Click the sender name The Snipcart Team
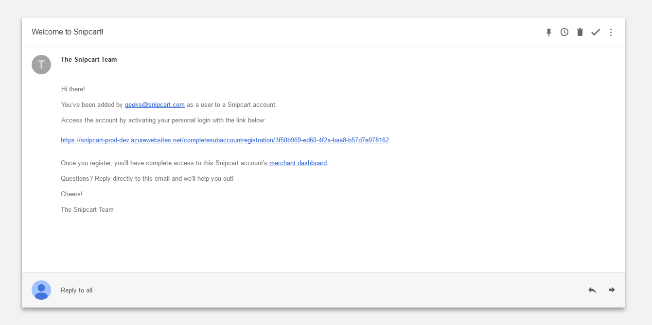 89,60
